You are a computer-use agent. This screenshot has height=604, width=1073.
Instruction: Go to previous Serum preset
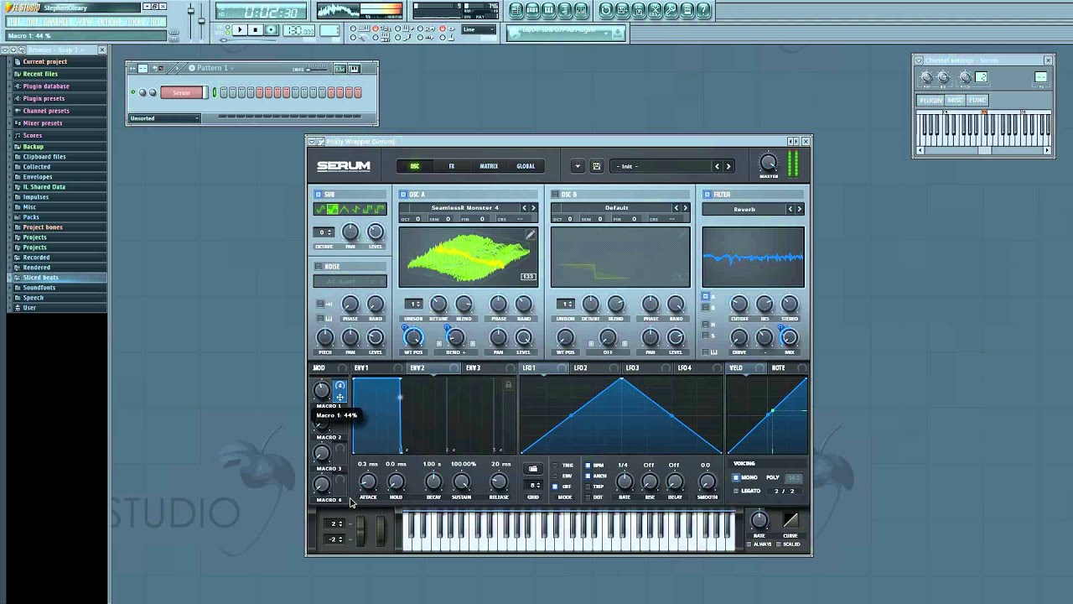(717, 166)
